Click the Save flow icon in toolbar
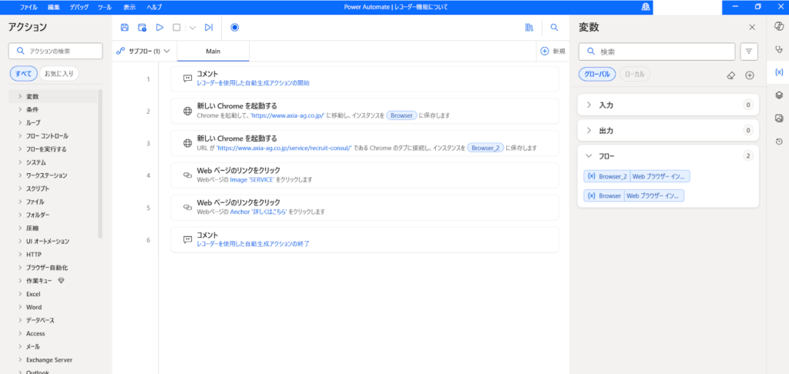789x374 pixels. click(125, 28)
